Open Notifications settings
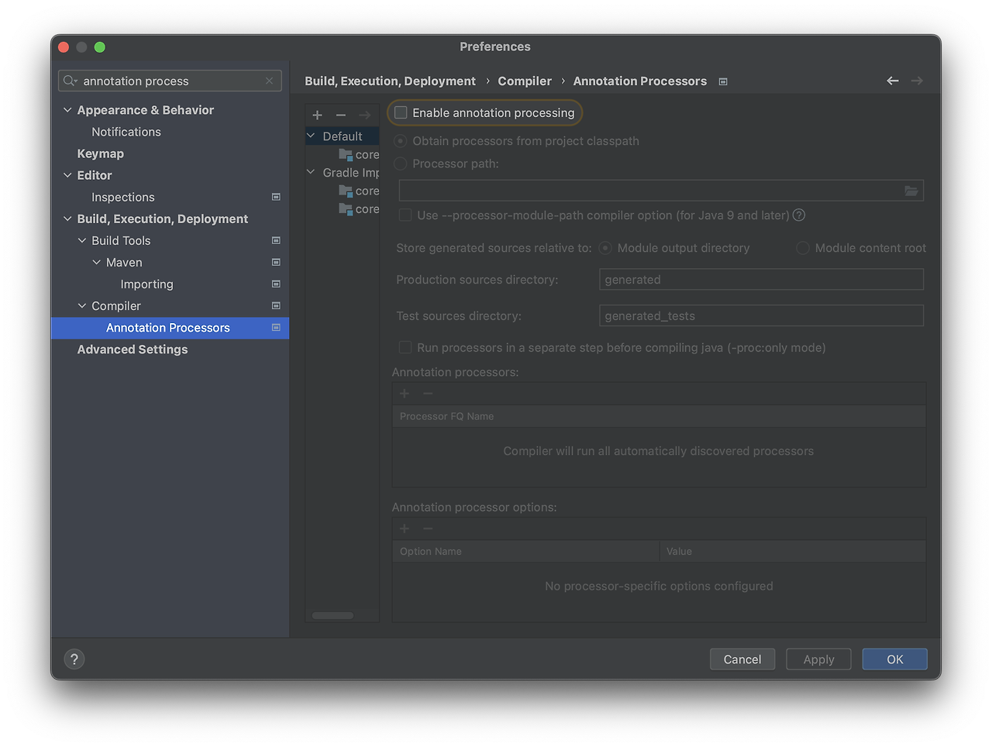This screenshot has height=747, width=992. click(126, 132)
